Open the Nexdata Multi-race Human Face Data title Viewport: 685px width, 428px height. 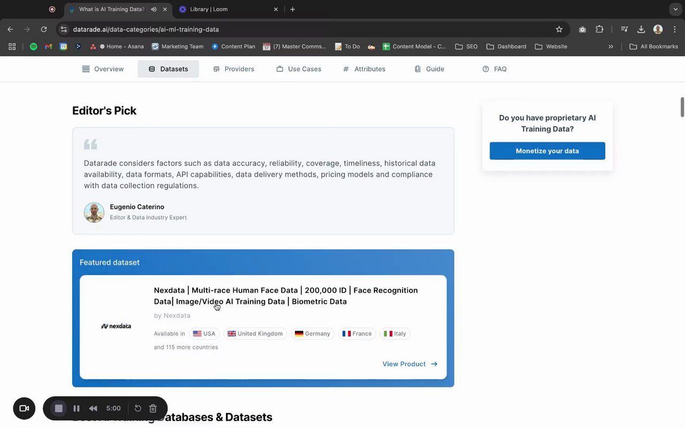pos(286,296)
